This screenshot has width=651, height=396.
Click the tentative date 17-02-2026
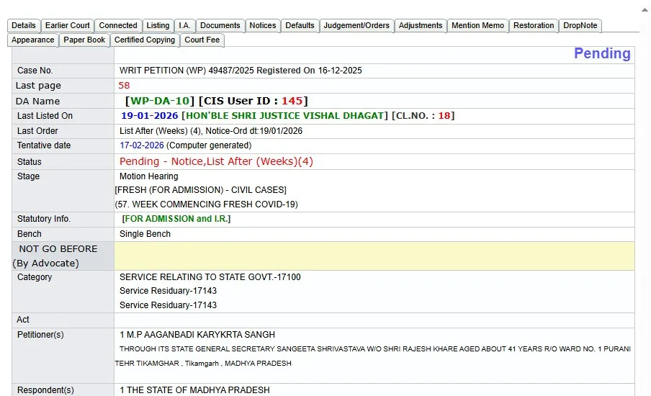(x=142, y=145)
